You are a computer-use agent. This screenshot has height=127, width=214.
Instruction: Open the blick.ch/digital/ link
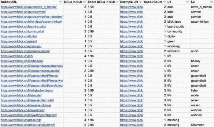19,36
